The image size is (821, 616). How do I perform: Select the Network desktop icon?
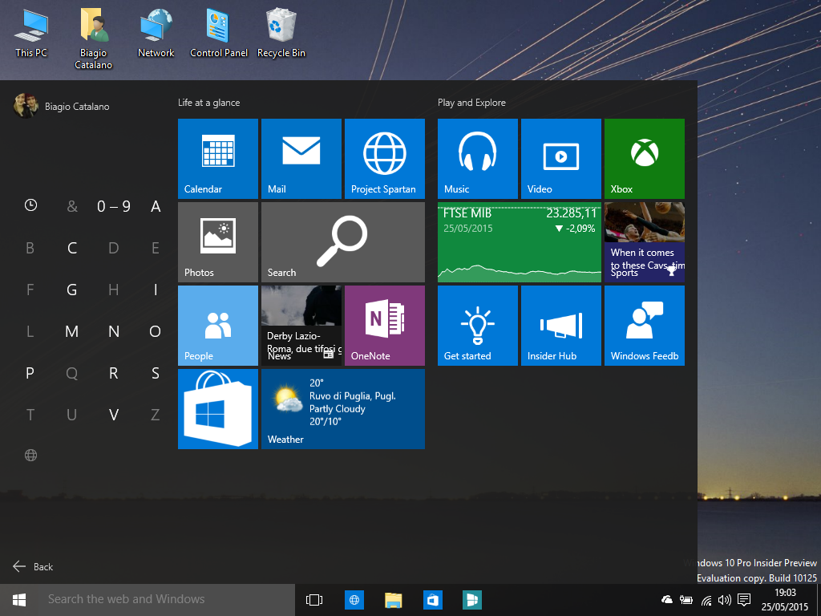pyautogui.click(x=156, y=32)
